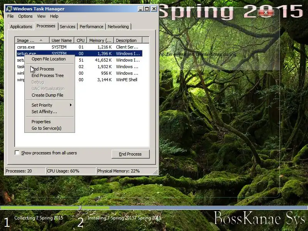Viewport: 308px width, 231px height.
Task: Click the Task Manager title bar icon
Action: coord(9,9)
